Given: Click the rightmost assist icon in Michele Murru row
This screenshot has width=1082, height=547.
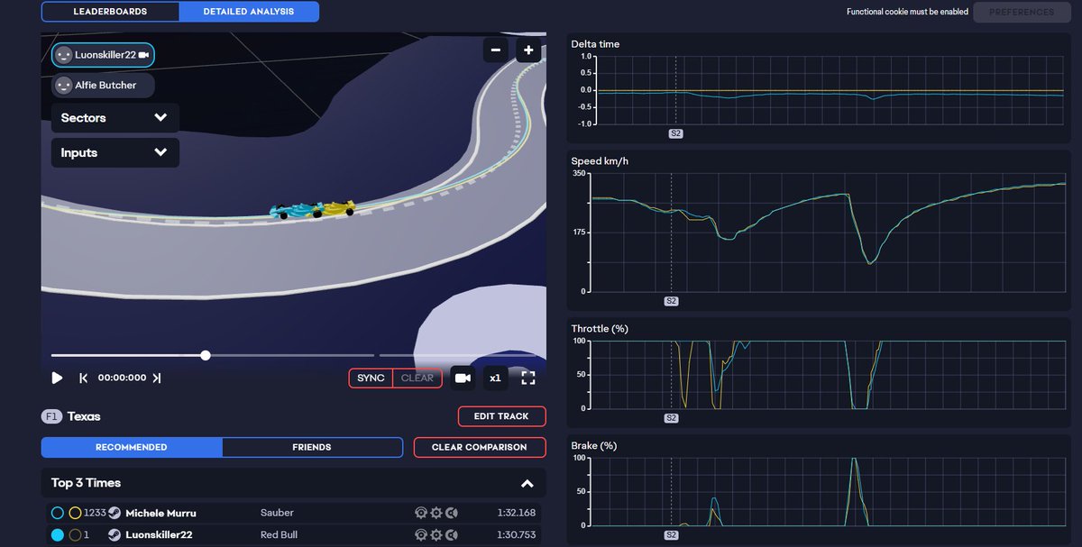Looking at the screenshot, I should coord(452,513).
